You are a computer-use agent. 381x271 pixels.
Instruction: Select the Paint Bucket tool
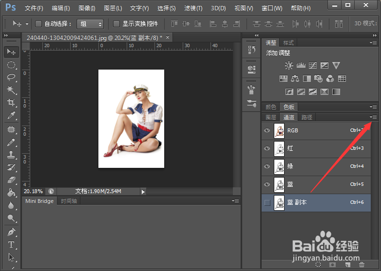tap(11, 193)
